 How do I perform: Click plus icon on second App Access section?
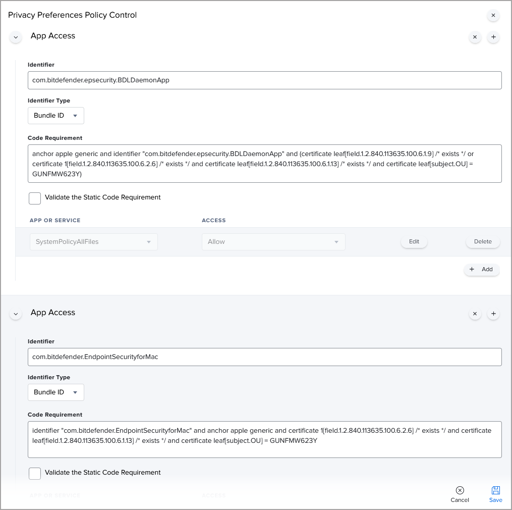coord(493,314)
